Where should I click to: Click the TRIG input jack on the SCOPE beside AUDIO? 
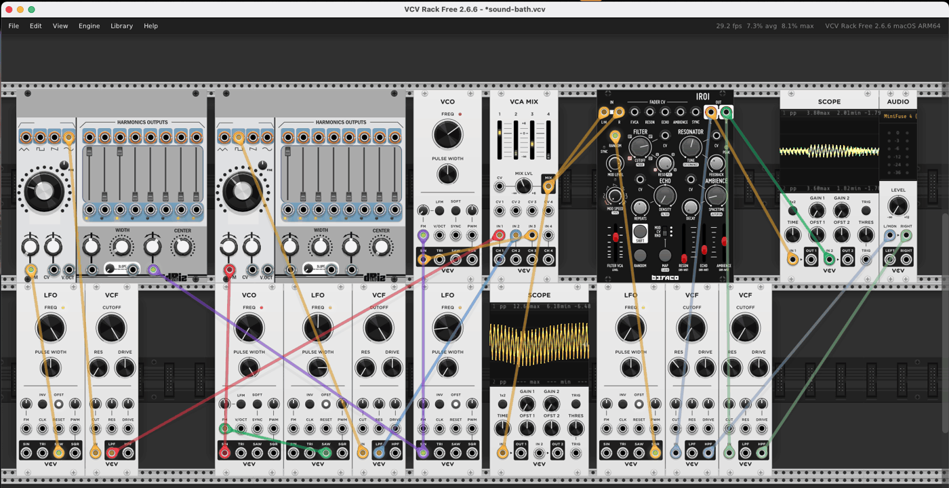pyautogui.click(x=866, y=258)
